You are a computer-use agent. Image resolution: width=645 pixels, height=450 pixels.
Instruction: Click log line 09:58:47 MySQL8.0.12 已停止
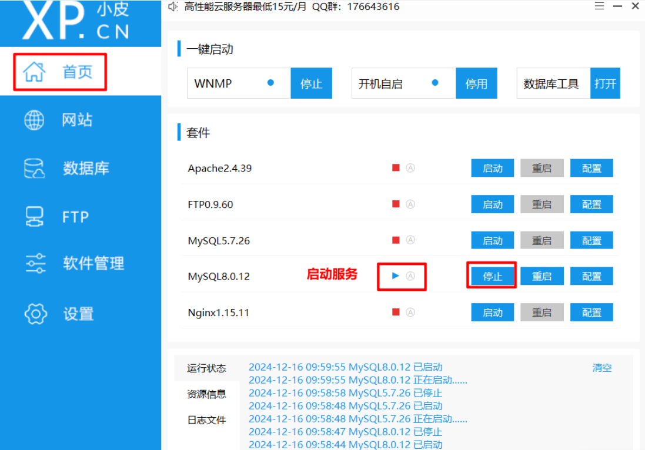[346, 432]
